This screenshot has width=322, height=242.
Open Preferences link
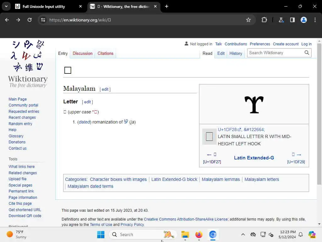(260, 44)
